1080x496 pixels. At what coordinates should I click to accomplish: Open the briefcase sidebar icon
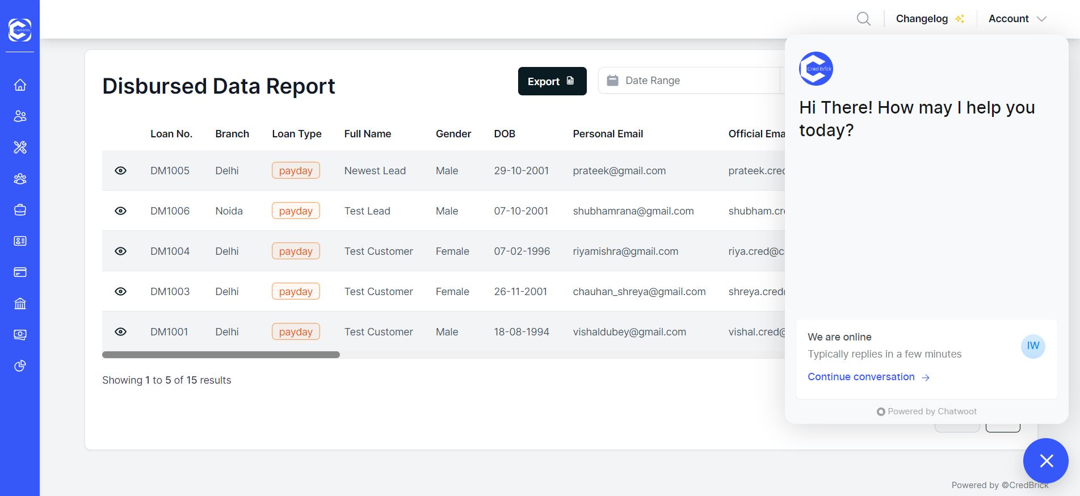[20, 210]
